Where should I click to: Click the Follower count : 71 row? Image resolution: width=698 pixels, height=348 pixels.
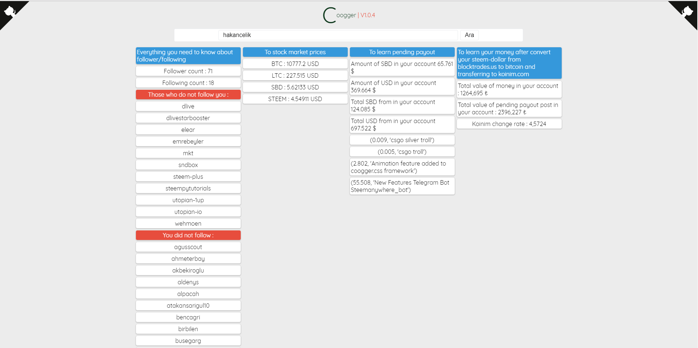tap(188, 71)
